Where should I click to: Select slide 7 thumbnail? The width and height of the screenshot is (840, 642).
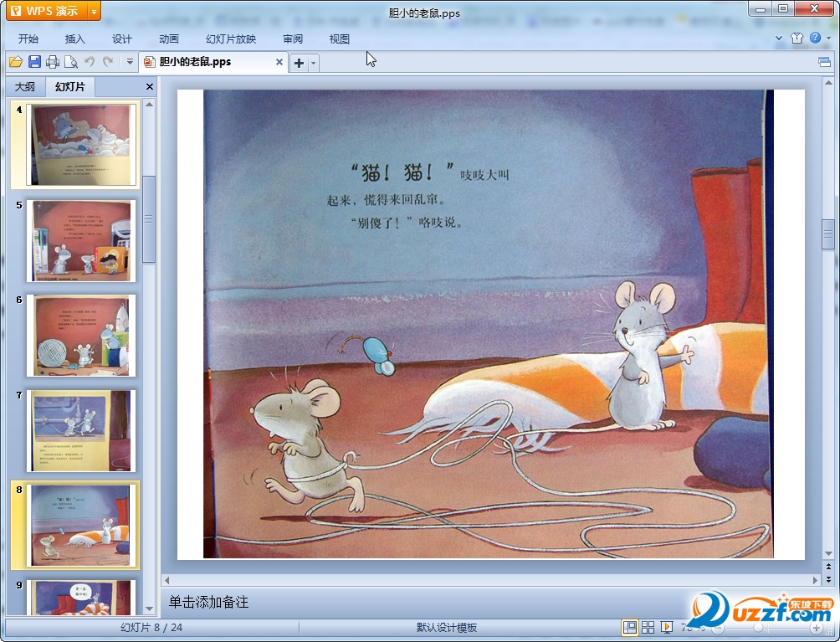click(x=81, y=431)
